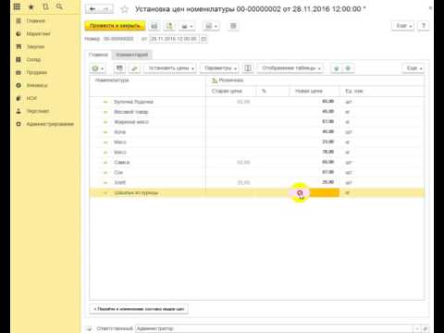Click the search magnifier icon
444x333 pixels.
tap(59, 6)
